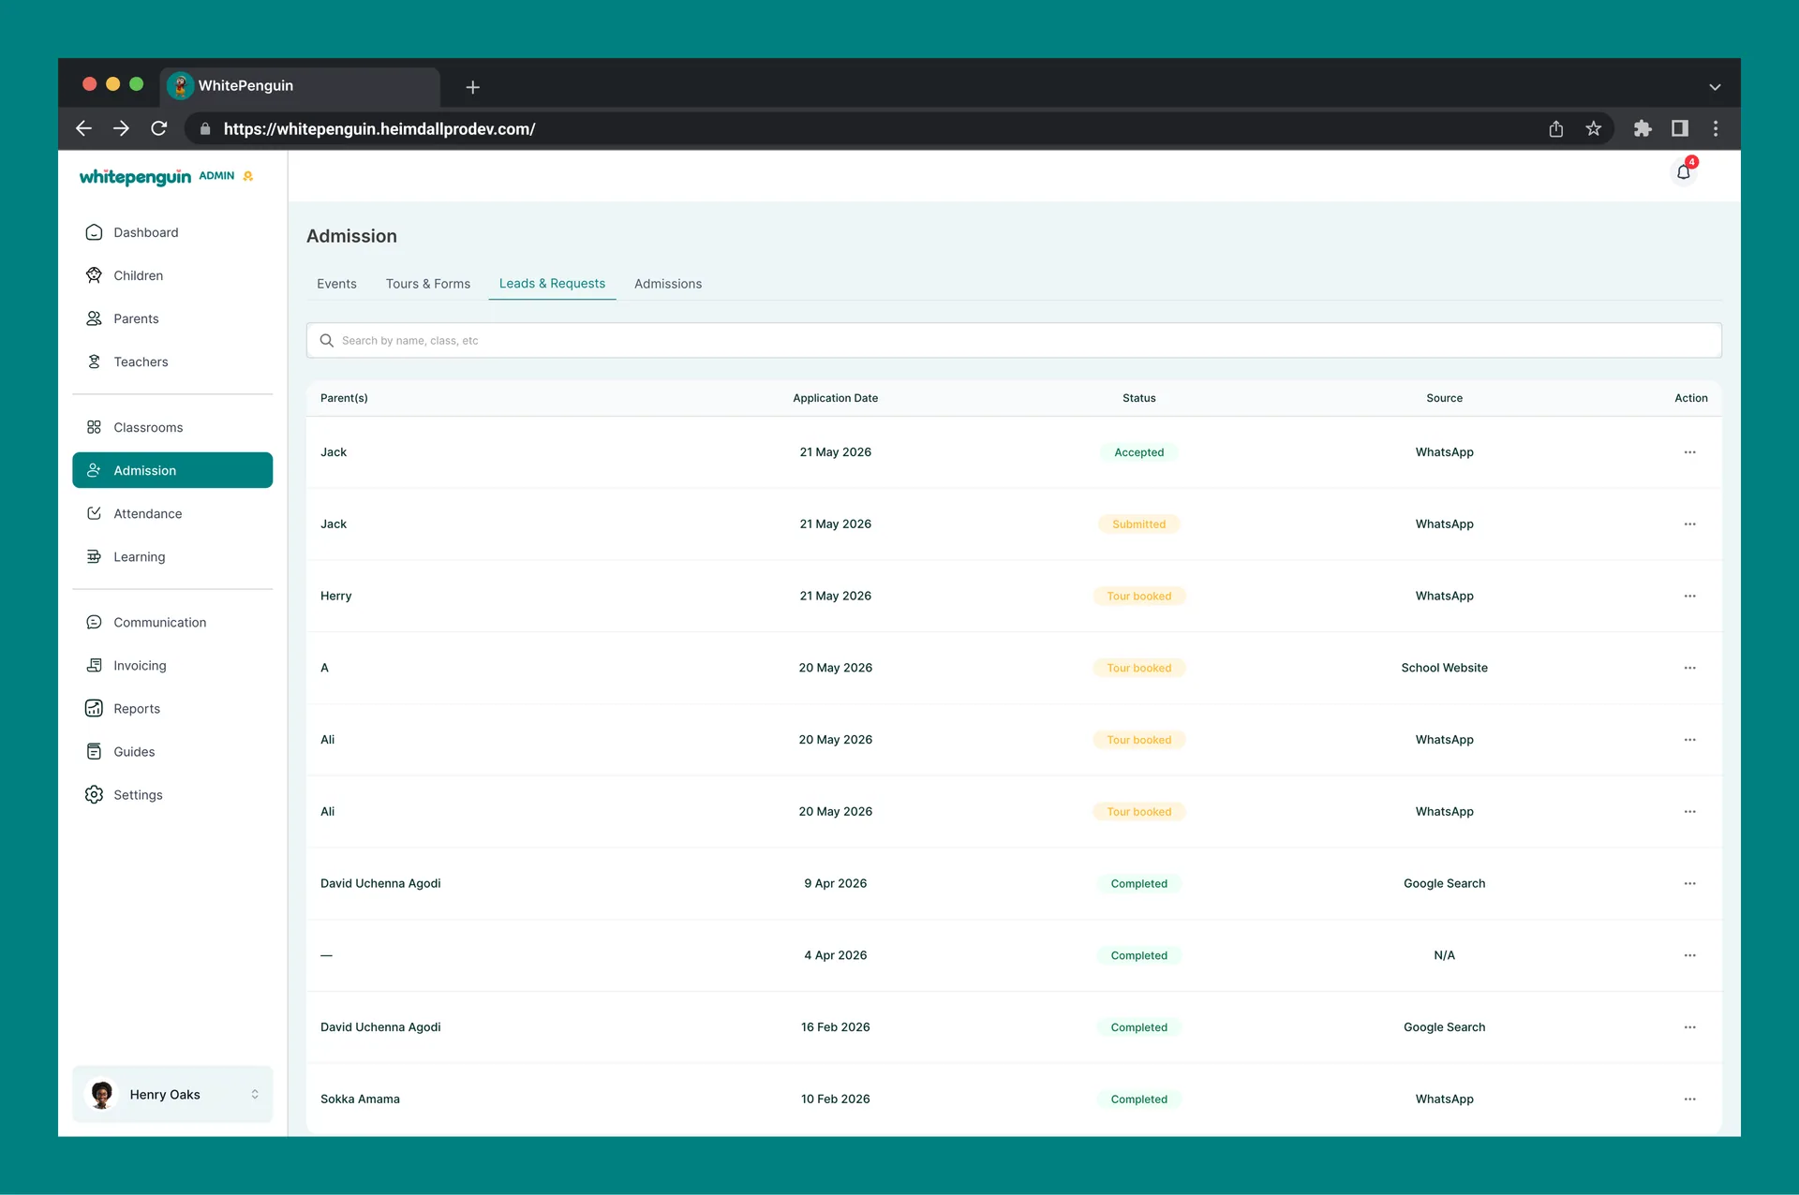Viewport: 1799px width, 1195px height.
Task: Open action menu for Jack Accepted row
Action: 1689,452
